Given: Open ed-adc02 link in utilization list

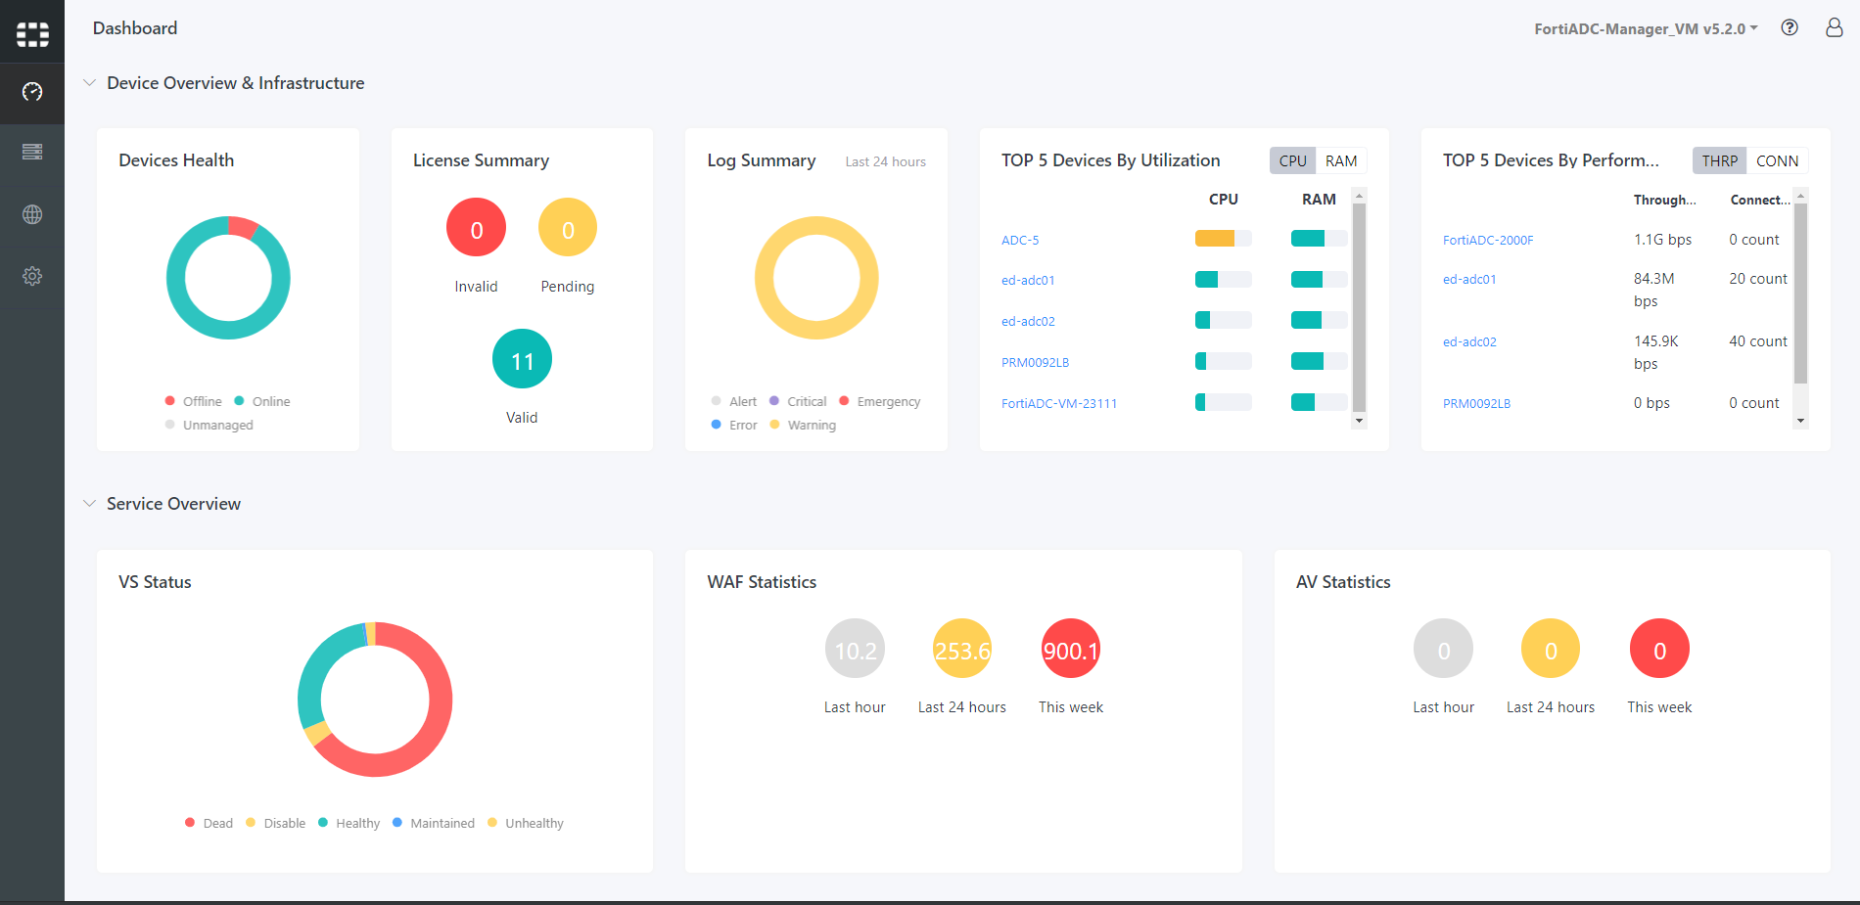Looking at the screenshot, I should pyautogui.click(x=1028, y=321).
